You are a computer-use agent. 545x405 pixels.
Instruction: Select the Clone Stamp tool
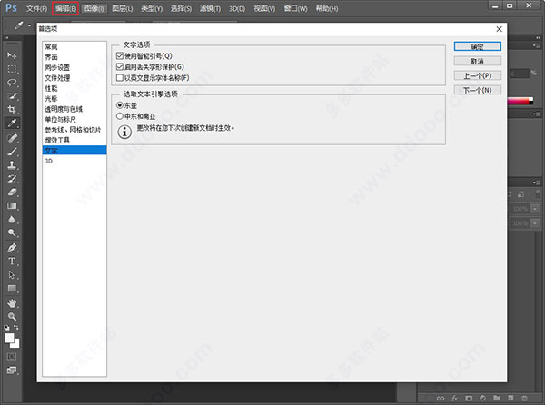[x=12, y=165]
